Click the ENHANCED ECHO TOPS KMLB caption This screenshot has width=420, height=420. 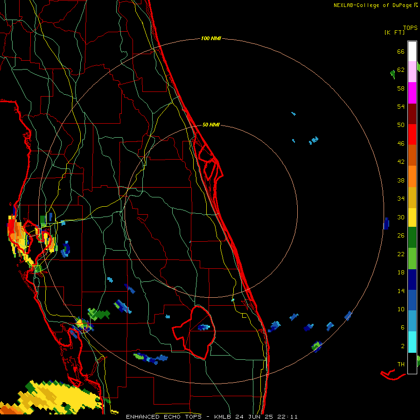[x=211, y=417]
